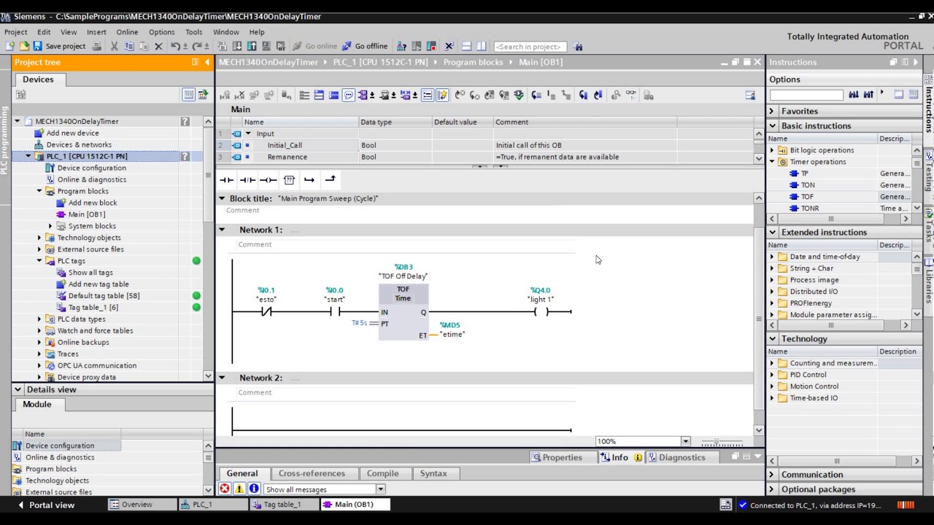The image size is (934, 525).
Task: Select the TON timer instruction
Action: click(807, 185)
